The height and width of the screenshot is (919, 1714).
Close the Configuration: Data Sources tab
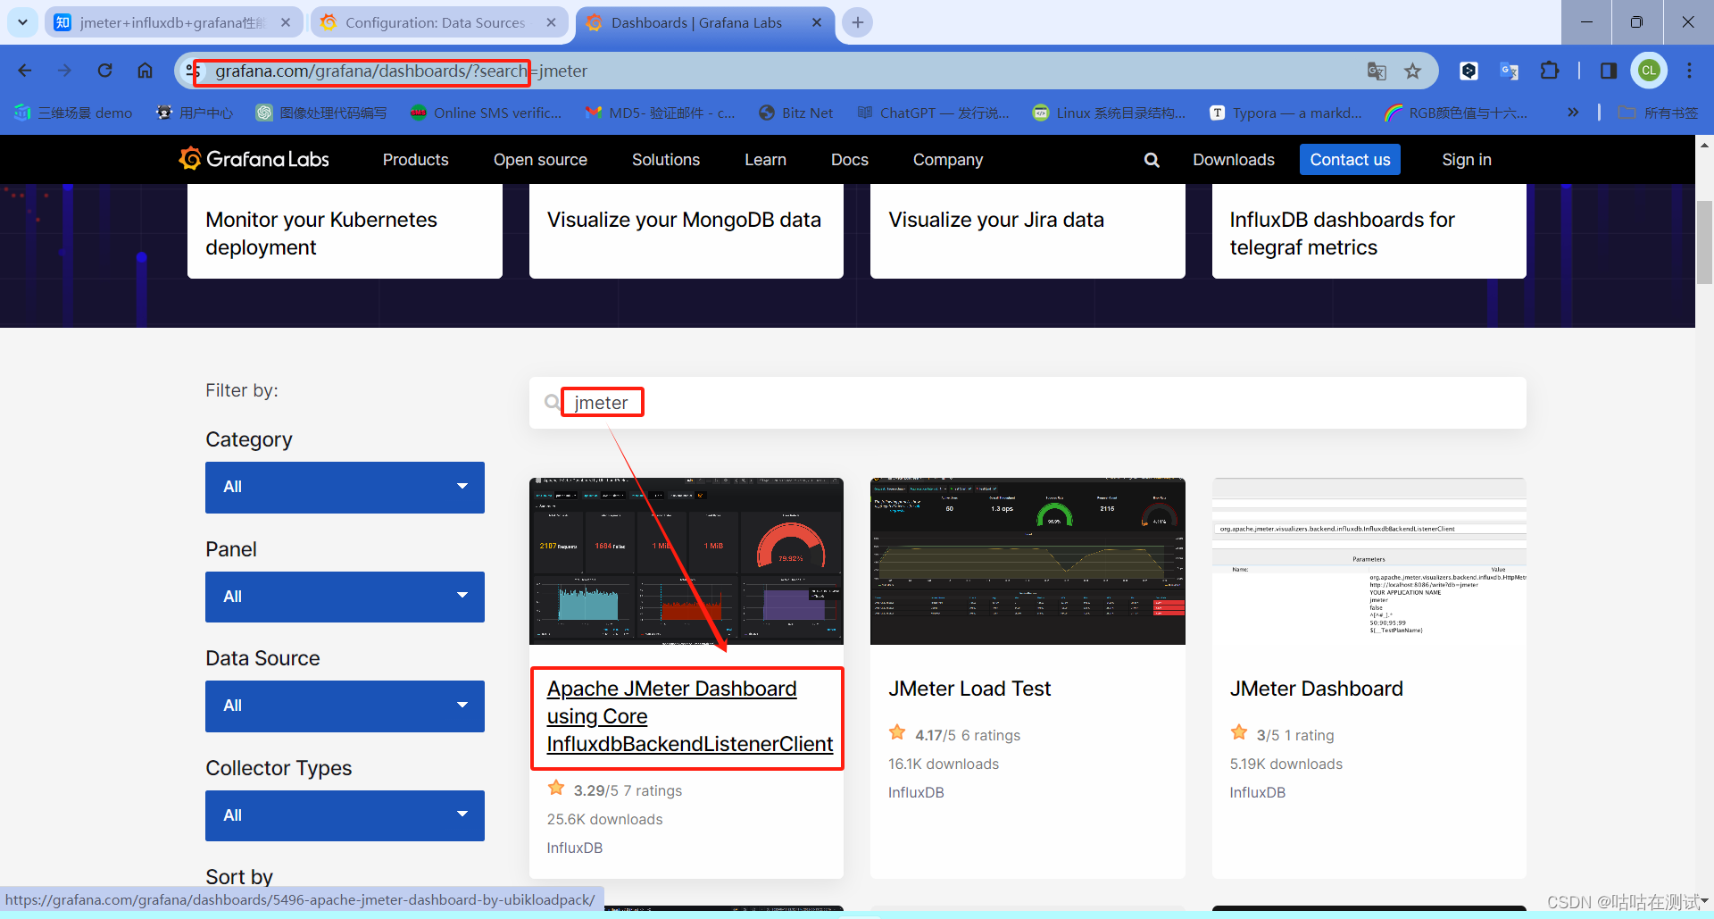551,22
